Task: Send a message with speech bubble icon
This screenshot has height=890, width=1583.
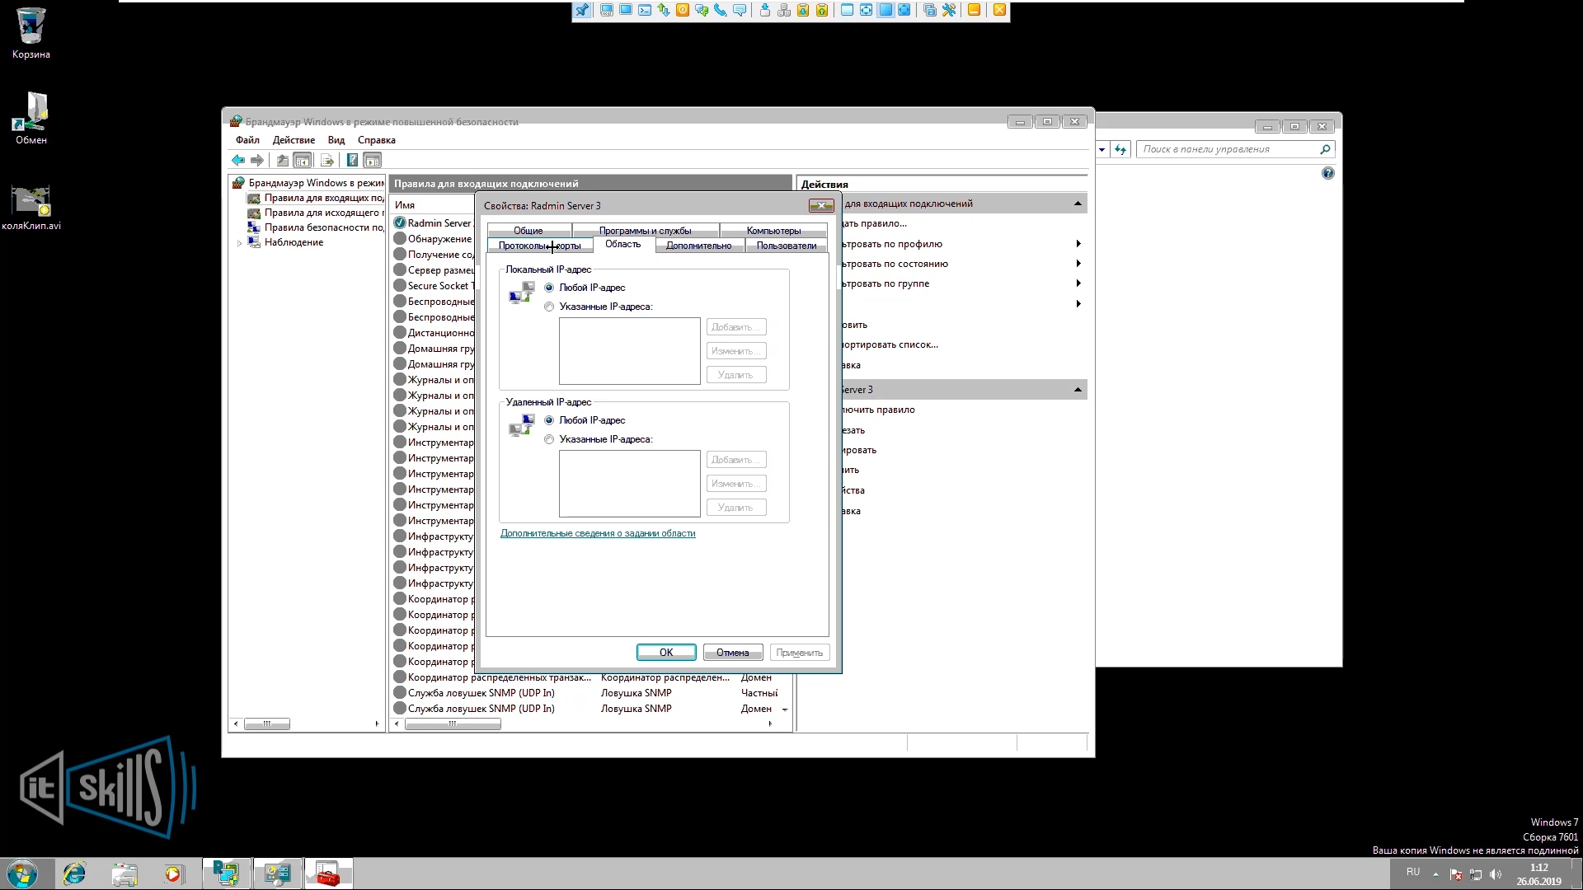Action: 740,11
